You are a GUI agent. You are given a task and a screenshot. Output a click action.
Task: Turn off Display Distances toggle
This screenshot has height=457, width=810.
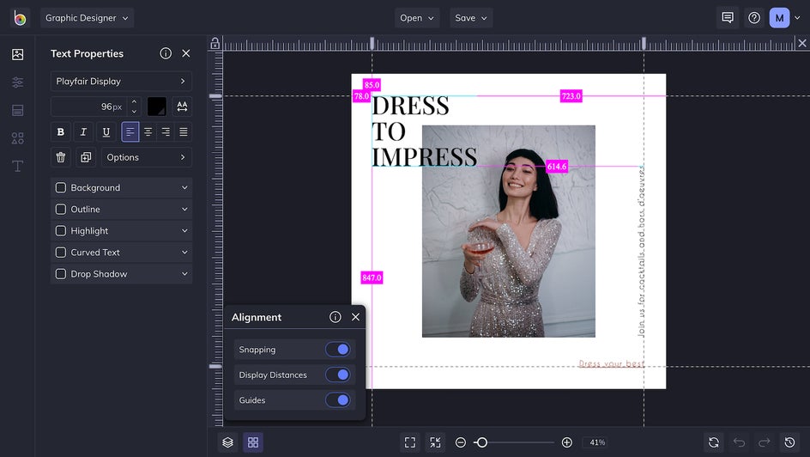pyautogui.click(x=338, y=375)
